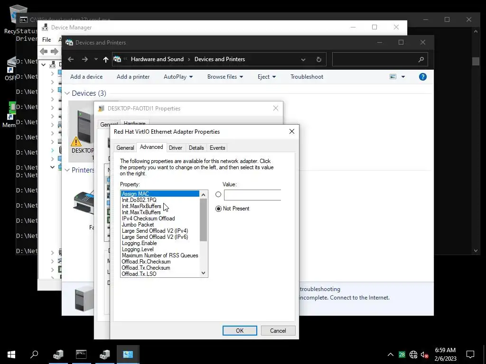486x364 pixels.
Task: Click Device Manager forward arrow
Action: click(x=54, y=51)
